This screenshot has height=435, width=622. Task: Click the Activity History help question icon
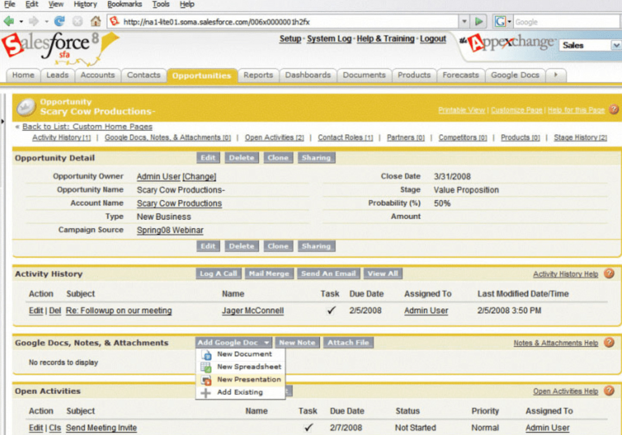(609, 274)
